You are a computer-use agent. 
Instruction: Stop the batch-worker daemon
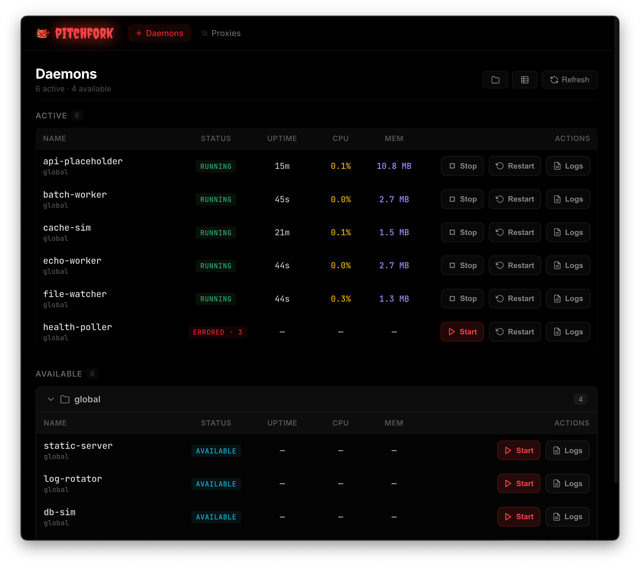tap(462, 199)
